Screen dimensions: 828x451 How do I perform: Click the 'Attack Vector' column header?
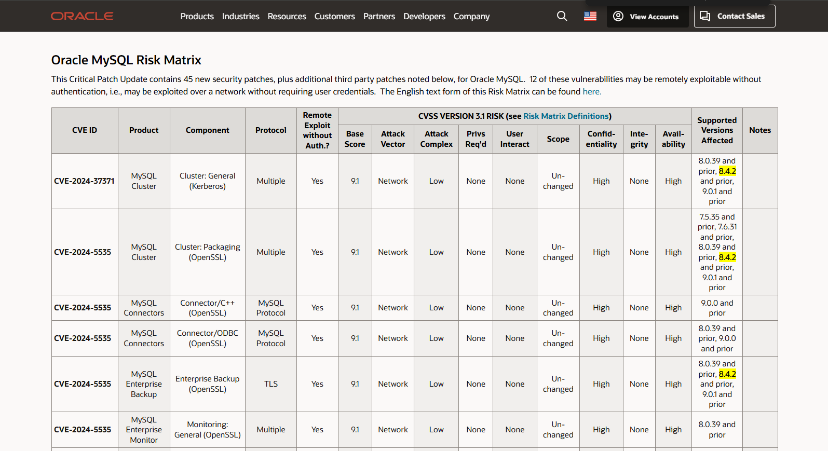[393, 139]
